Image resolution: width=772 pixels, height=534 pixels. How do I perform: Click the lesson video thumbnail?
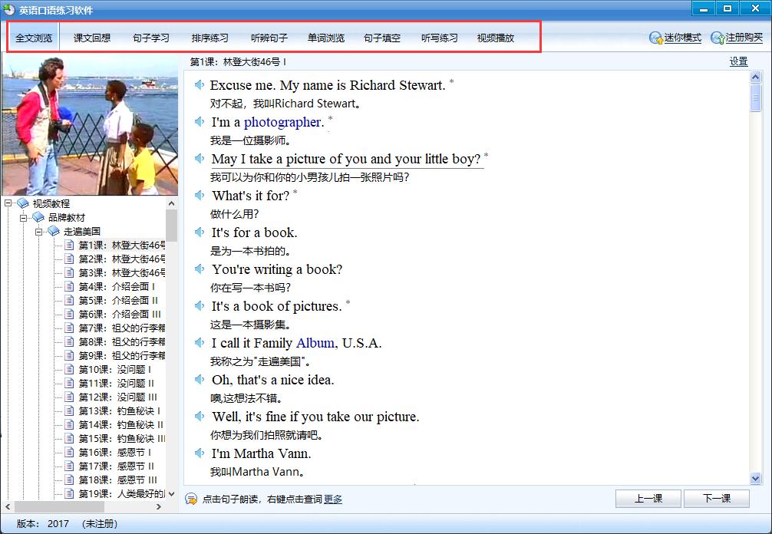(x=90, y=125)
